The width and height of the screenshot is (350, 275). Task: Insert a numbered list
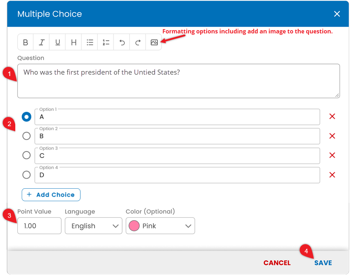106,42
